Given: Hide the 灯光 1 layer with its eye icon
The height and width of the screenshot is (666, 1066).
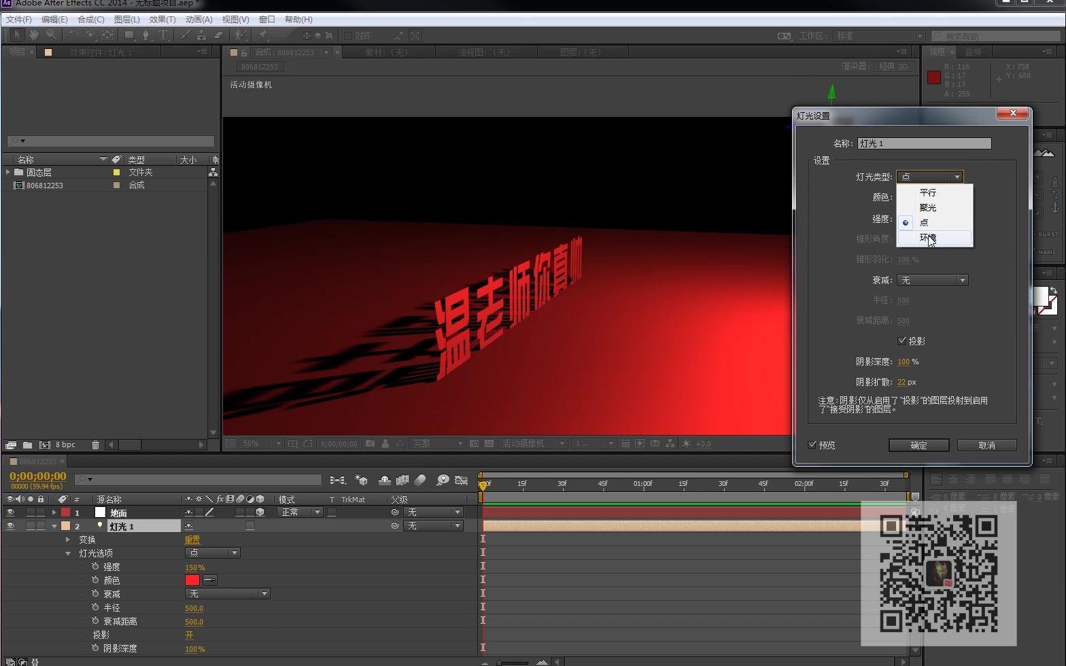Looking at the screenshot, I should tap(10, 526).
